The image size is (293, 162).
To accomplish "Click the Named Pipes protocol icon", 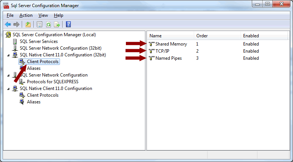I will (151, 58).
